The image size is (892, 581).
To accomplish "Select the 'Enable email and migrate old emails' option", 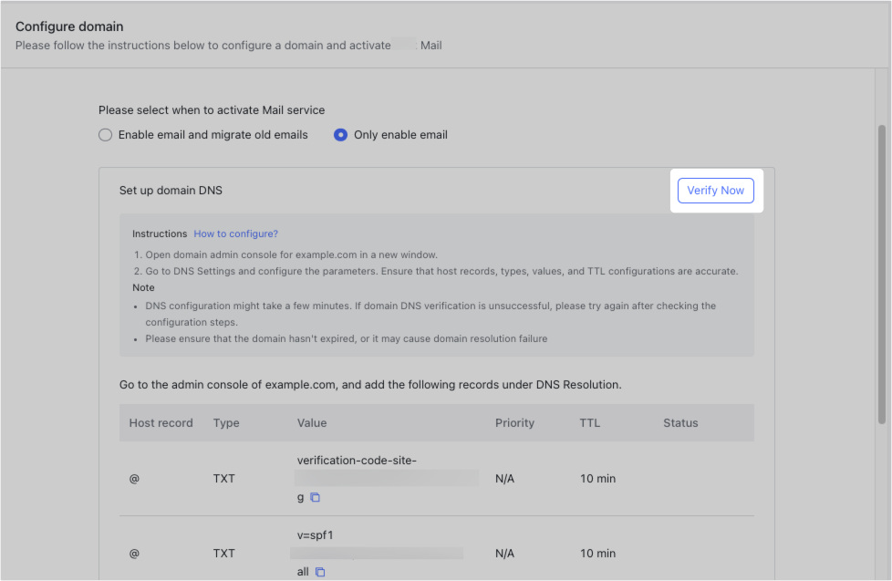I will (105, 134).
